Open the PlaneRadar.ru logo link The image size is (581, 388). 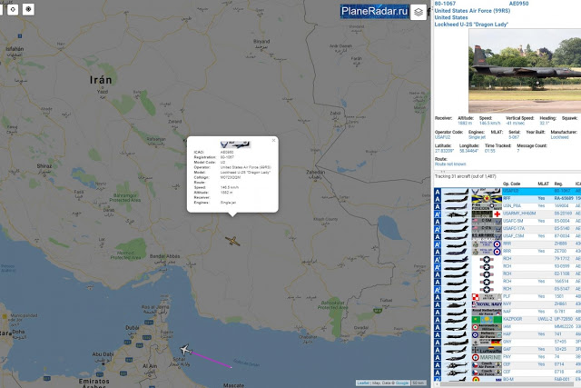tap(375, 12)
